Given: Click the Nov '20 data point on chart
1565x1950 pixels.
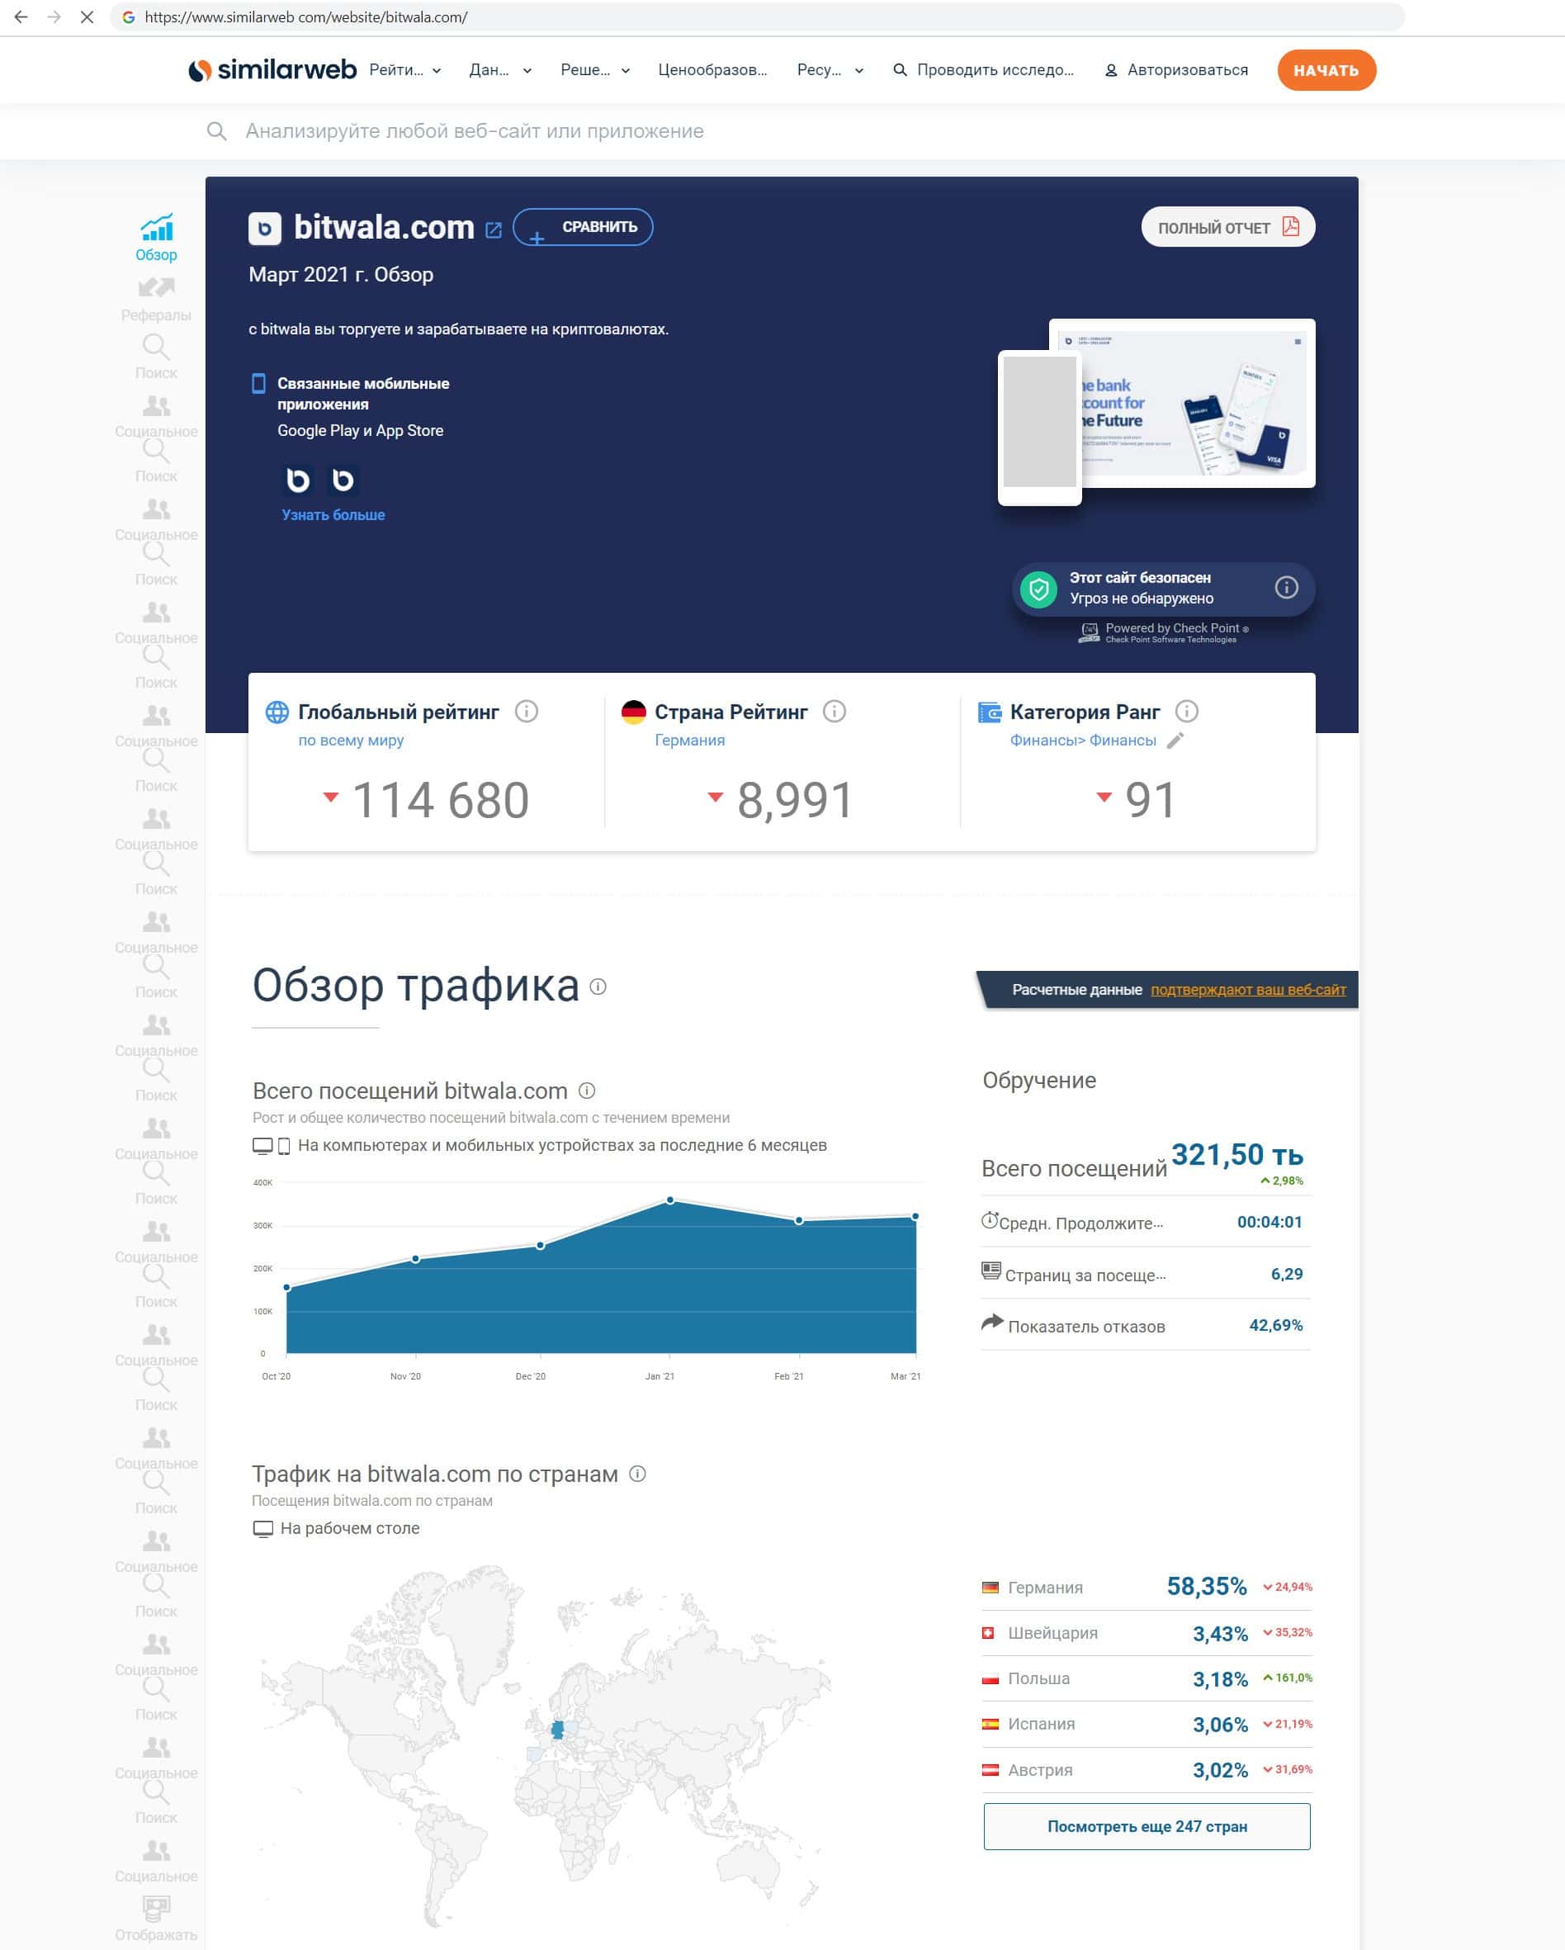Looking at the screenshot, I should point(416,1259).
